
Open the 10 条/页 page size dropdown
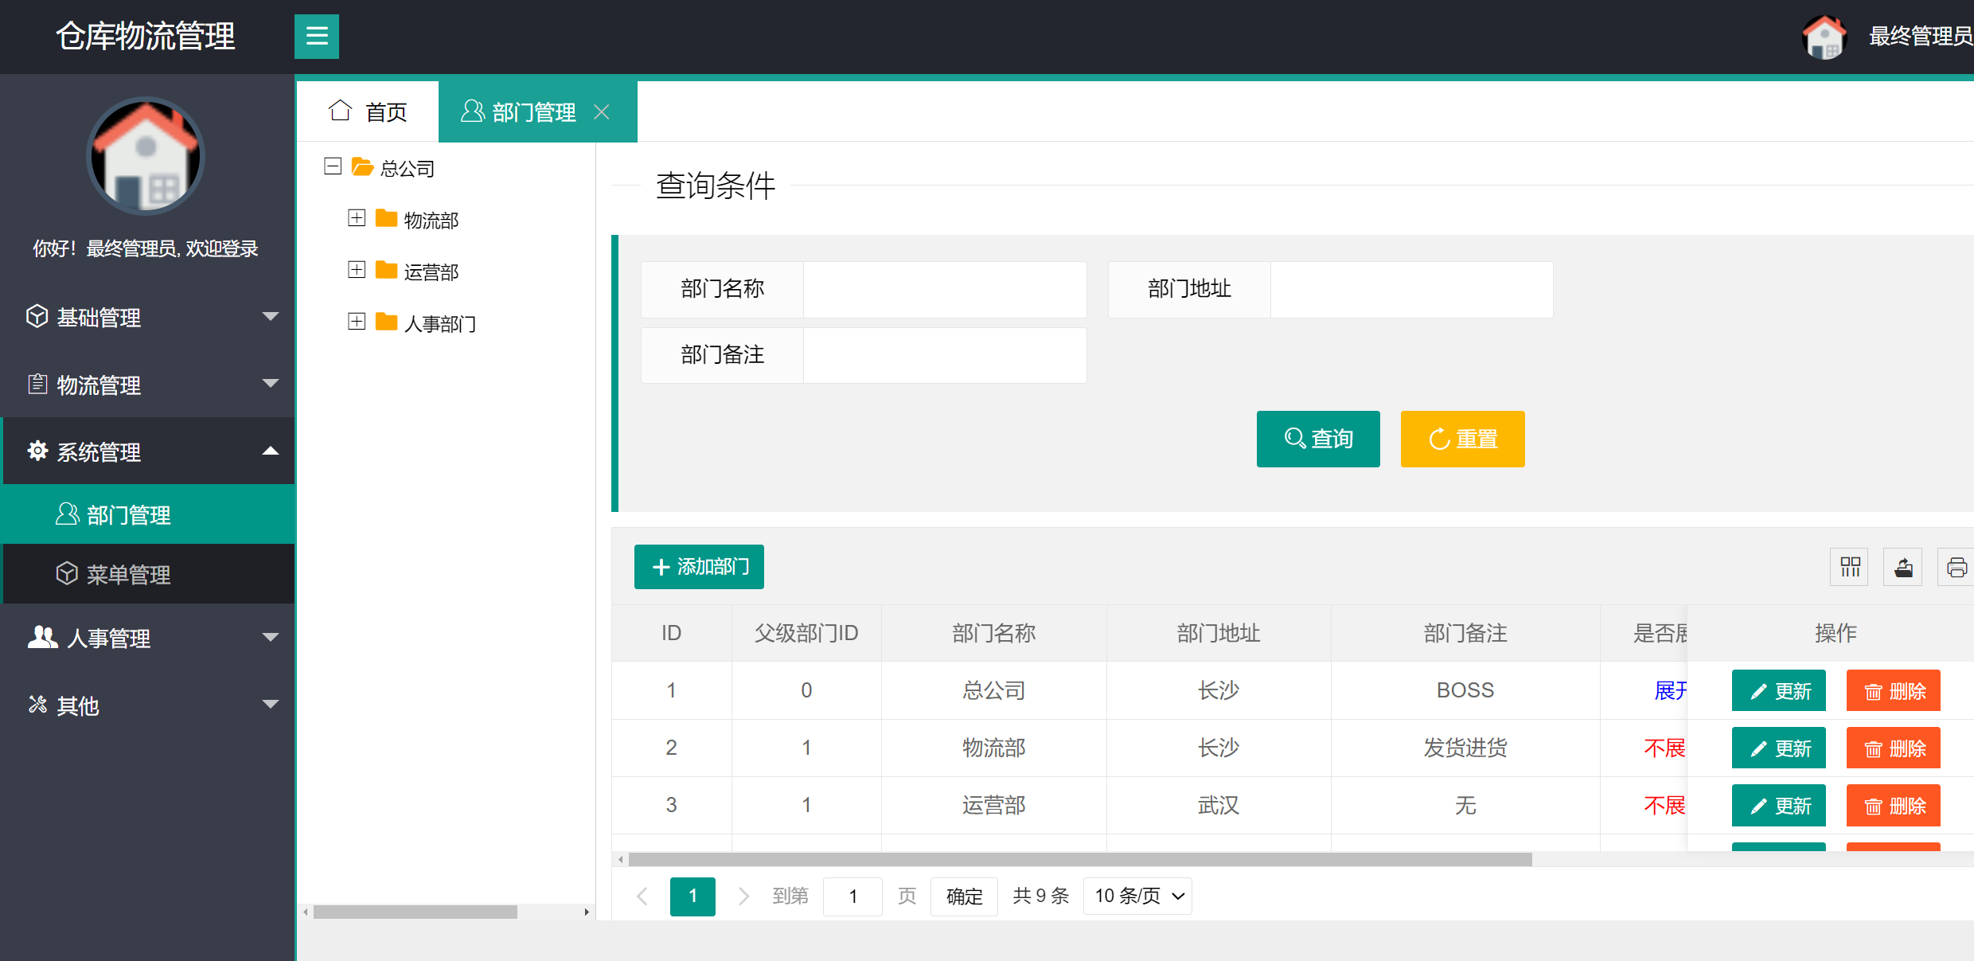point(1137,896)
